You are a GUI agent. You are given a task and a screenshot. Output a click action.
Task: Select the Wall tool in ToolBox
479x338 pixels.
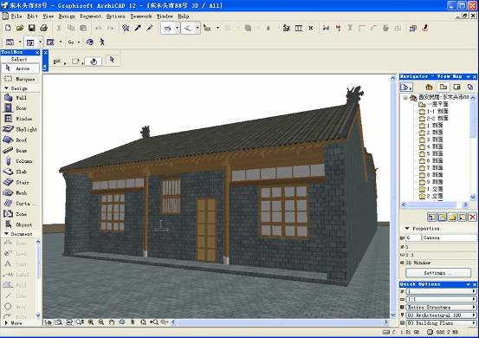click(x=20, y=97)
